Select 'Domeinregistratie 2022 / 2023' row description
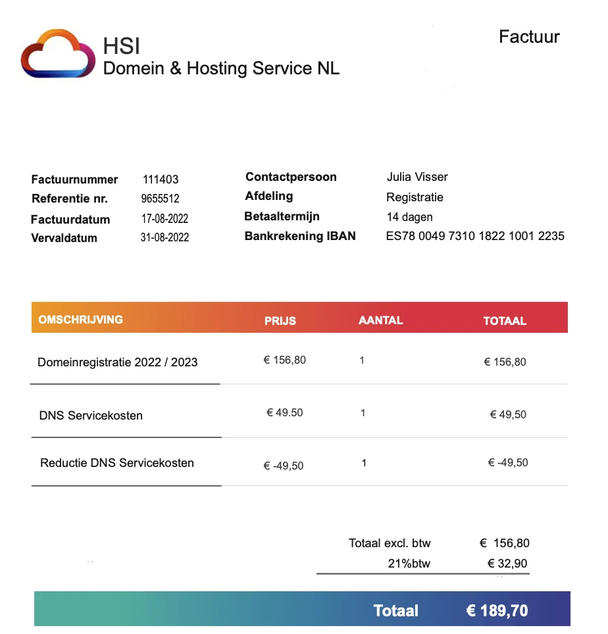Image resolution: width=608 pixels, height=634 pixels. click(x=117, y=362)
